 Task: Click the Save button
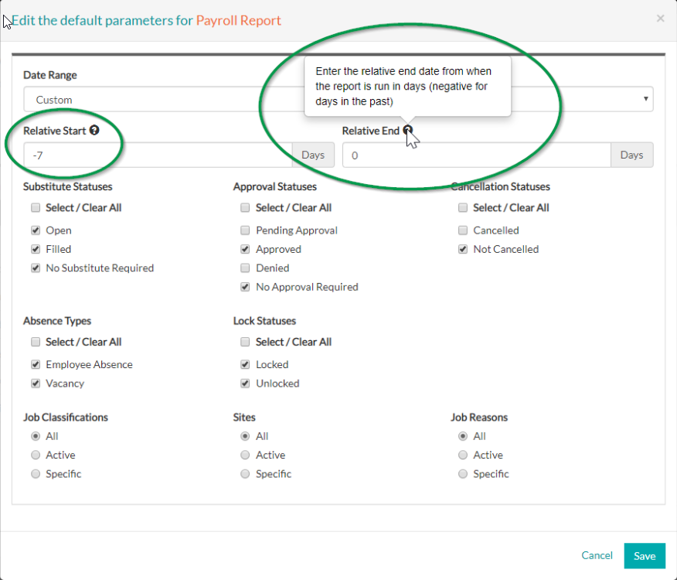pos(644,555)
